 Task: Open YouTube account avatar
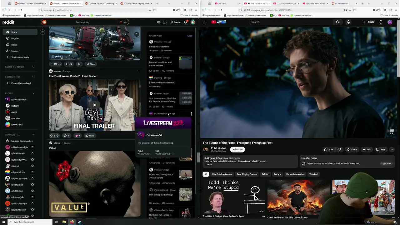coord(390,22)
